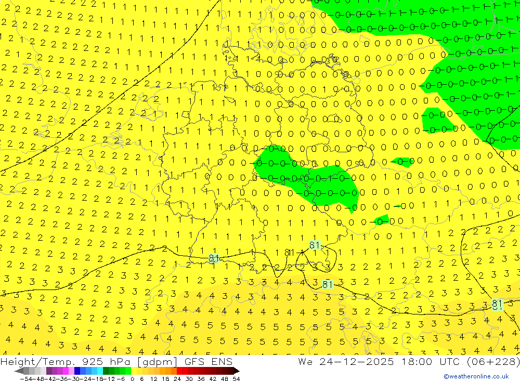Click the '-54' label on the scale
The image size is (520, 381).
point(26,379)
